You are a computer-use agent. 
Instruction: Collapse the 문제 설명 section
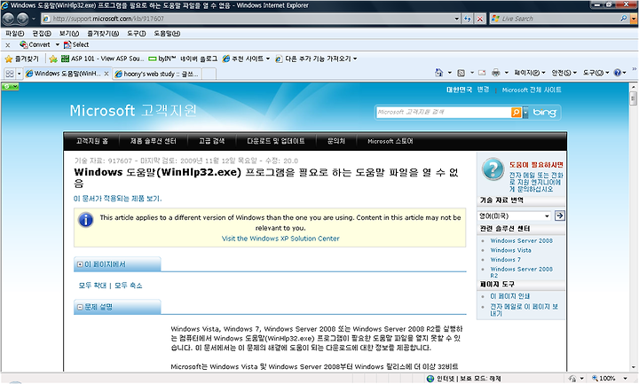click(x=80, y=307)
